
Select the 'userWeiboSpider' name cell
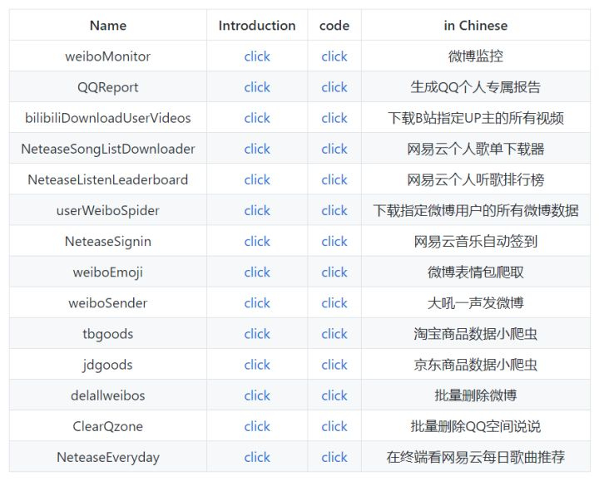point(108,210)
